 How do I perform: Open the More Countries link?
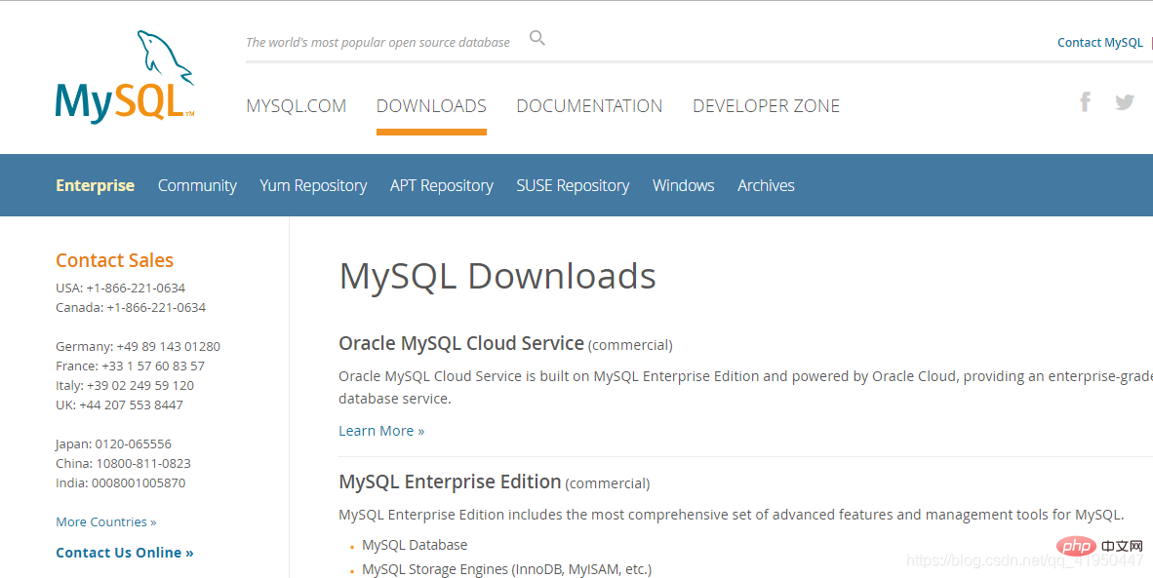106,522
